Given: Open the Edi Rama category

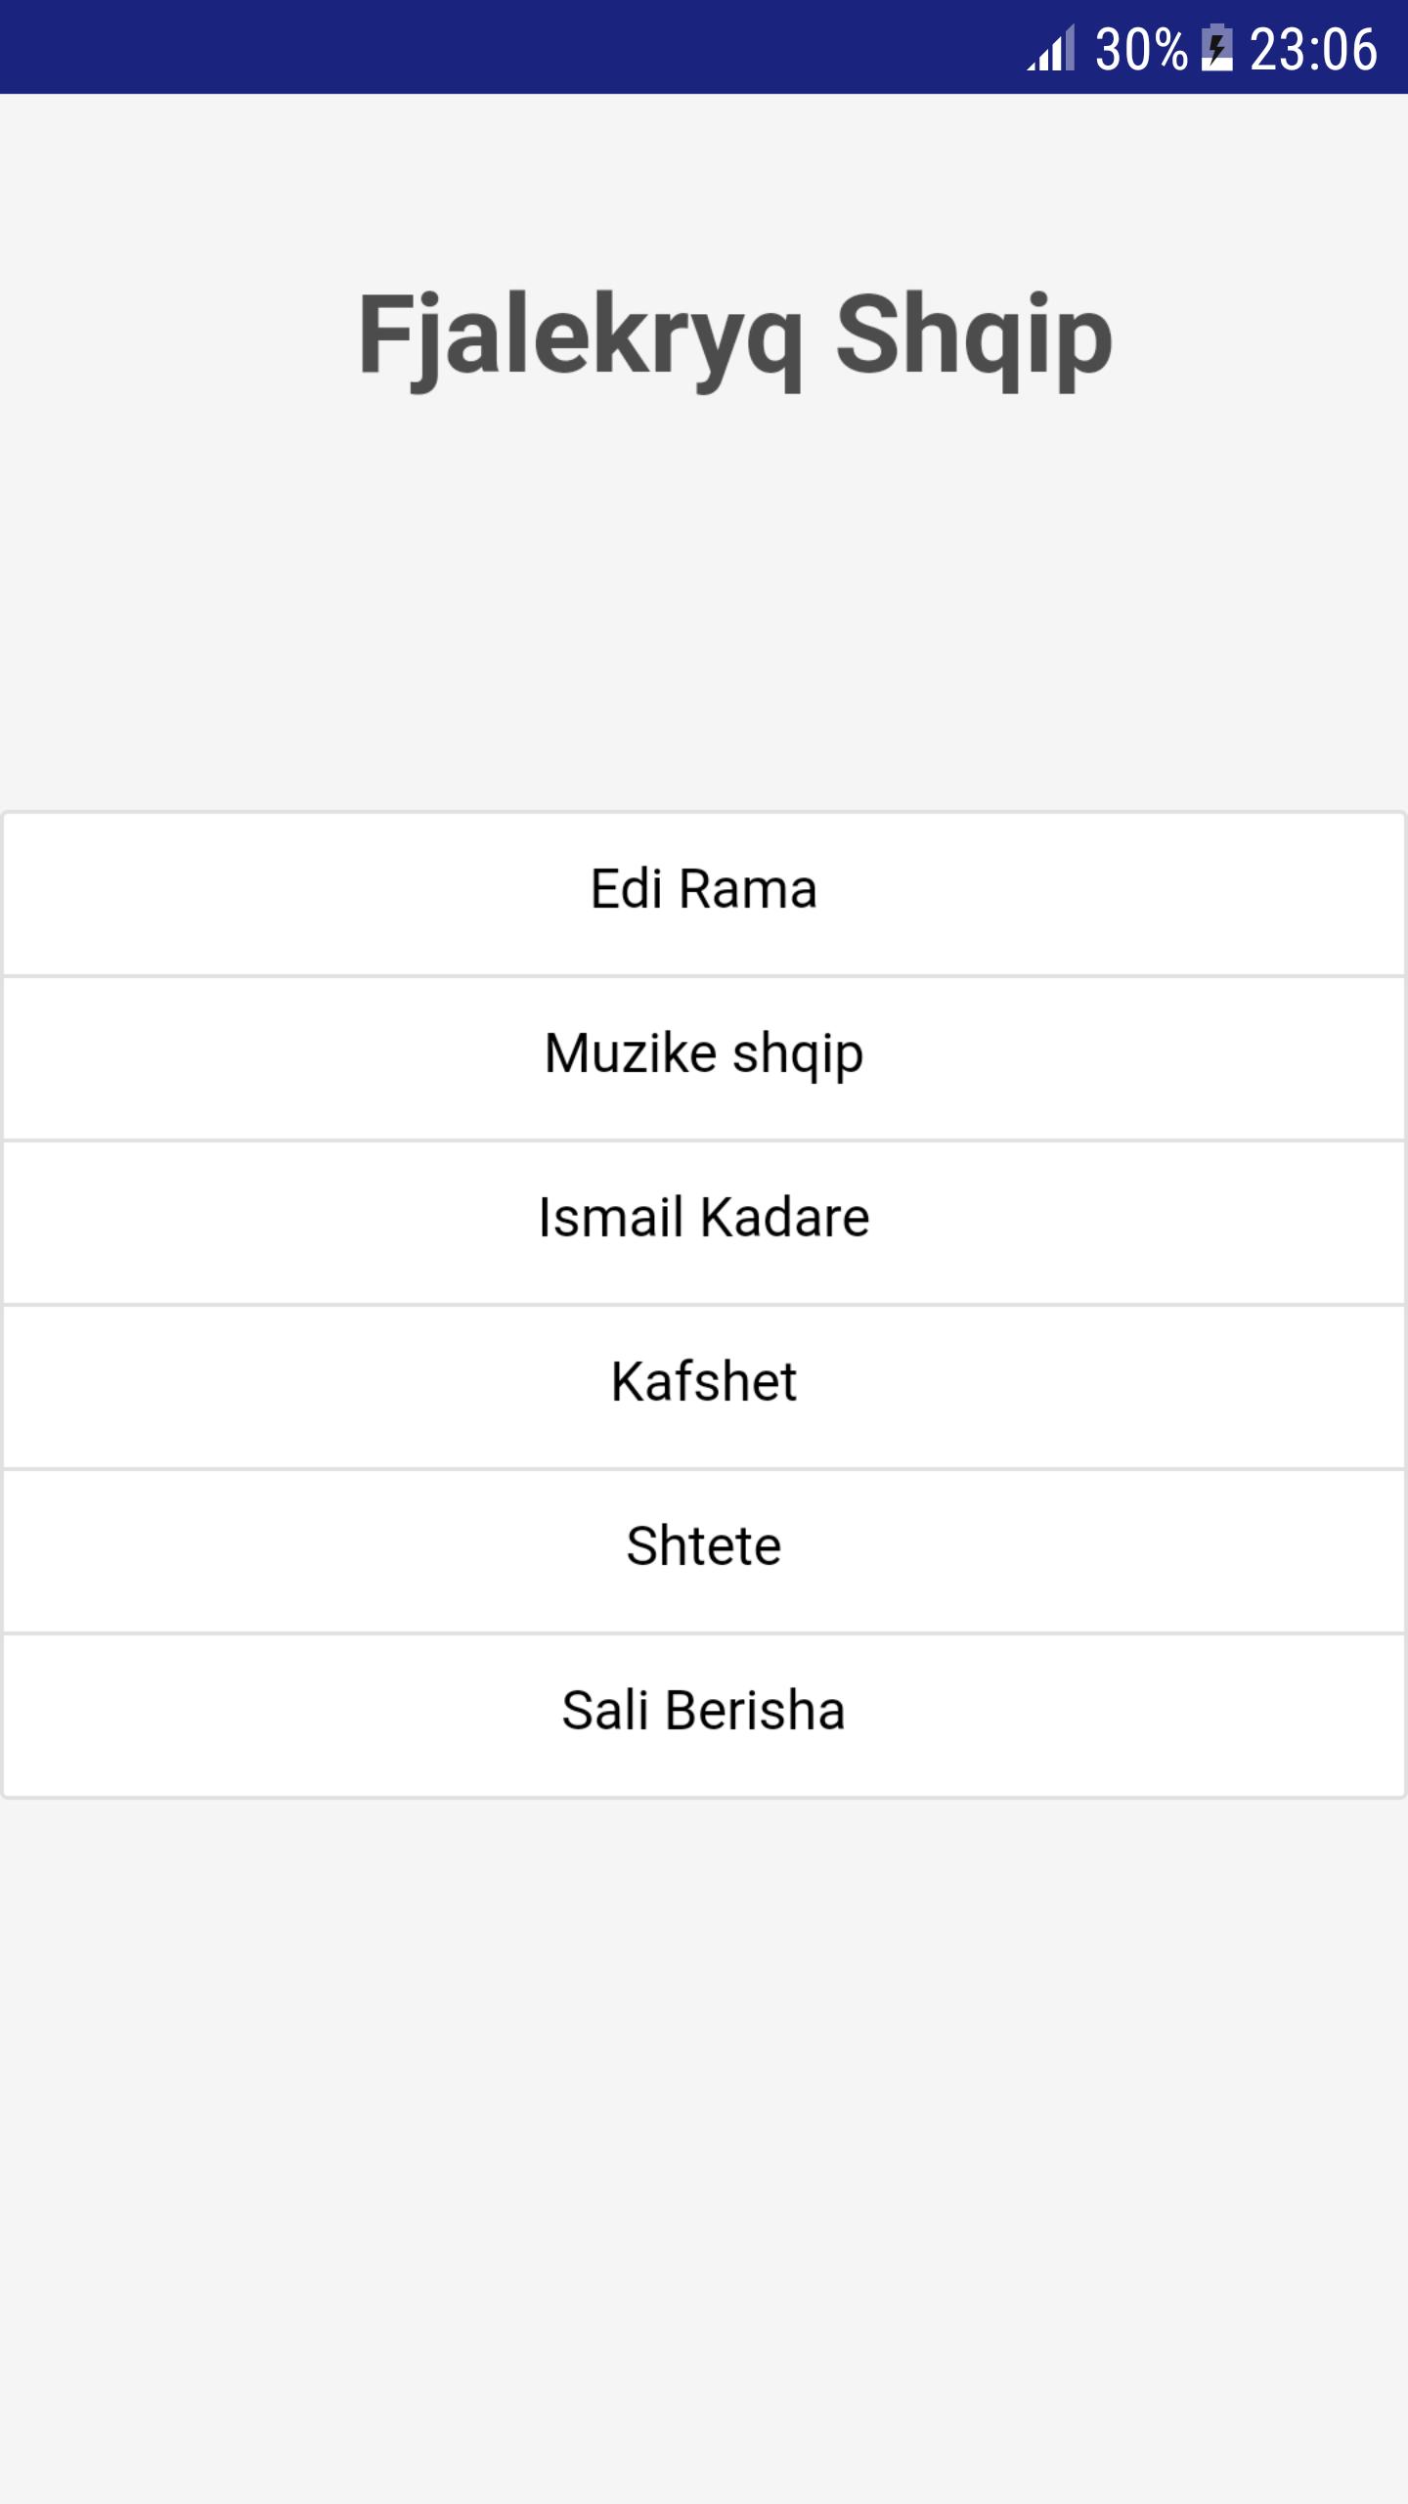Looking at the screenshot, I should [x=704, y=891].
